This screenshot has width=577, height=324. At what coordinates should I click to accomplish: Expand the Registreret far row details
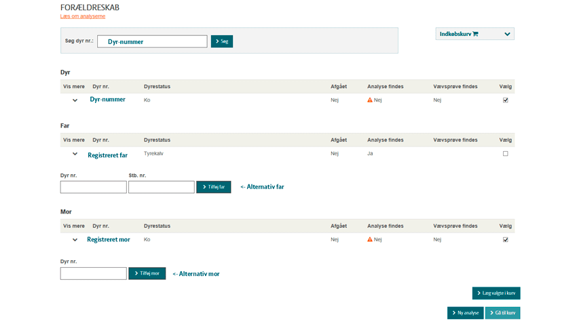(x=75, y=154)
